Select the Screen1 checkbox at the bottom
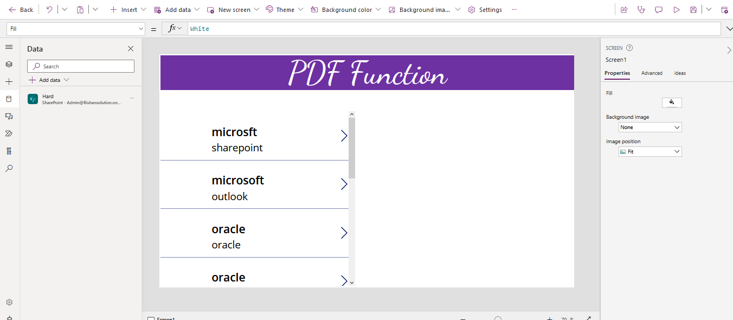Image resolution: width=733 pixels, height=320 pixels. 150,318
